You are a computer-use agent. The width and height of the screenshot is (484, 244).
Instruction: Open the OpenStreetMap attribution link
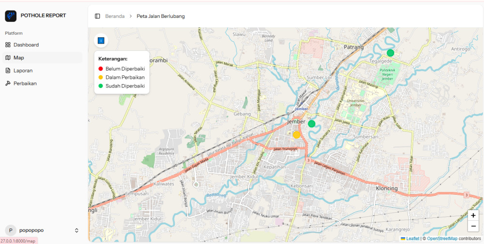point(442,239)
